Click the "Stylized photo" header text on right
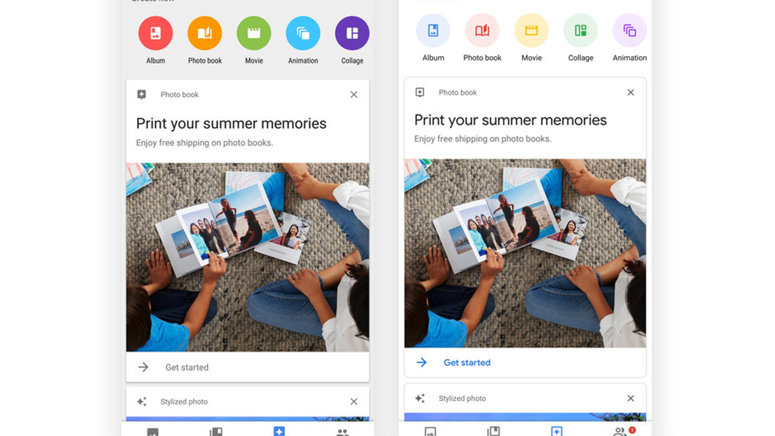The image size is (775, 436). 462,398
